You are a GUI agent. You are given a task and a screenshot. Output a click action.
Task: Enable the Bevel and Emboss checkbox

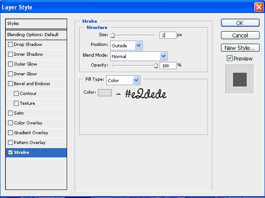[10, 84]
